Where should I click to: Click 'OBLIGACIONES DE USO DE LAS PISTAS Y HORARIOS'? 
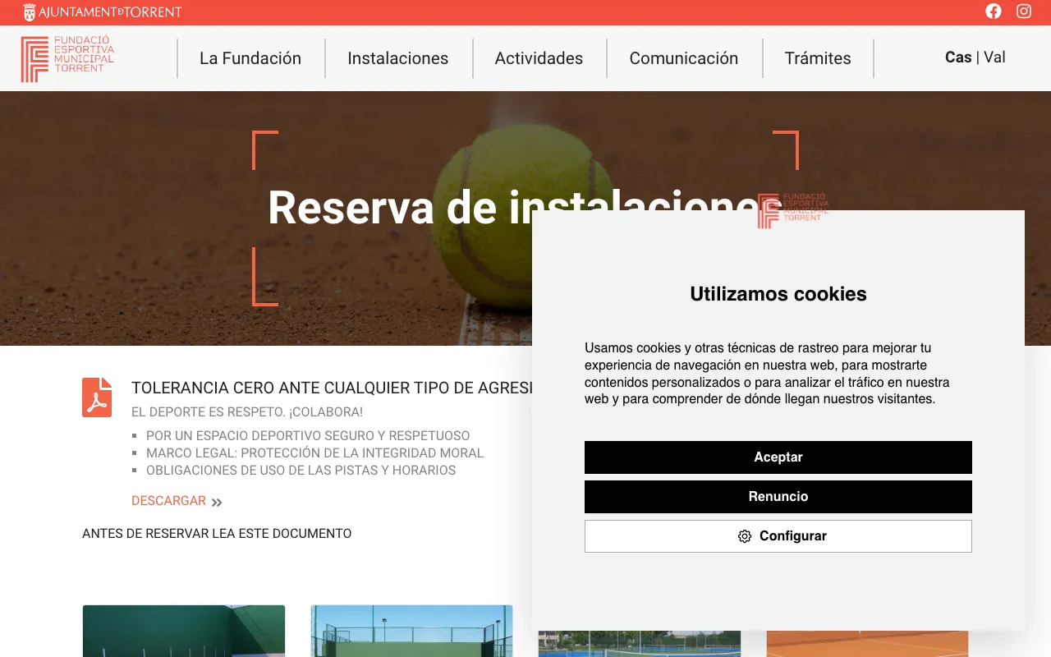tap(301, 471)
